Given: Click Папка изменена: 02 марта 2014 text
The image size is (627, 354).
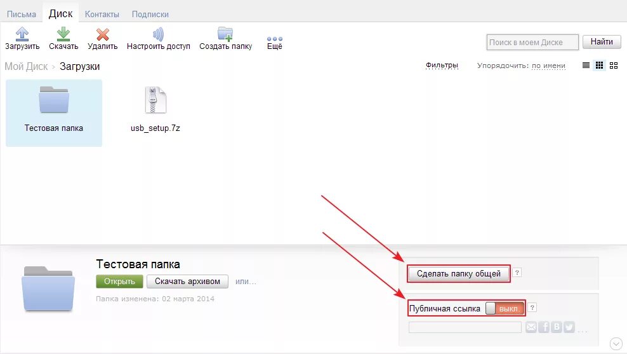Looking at the screenshot, I should (x=155, y=299).
